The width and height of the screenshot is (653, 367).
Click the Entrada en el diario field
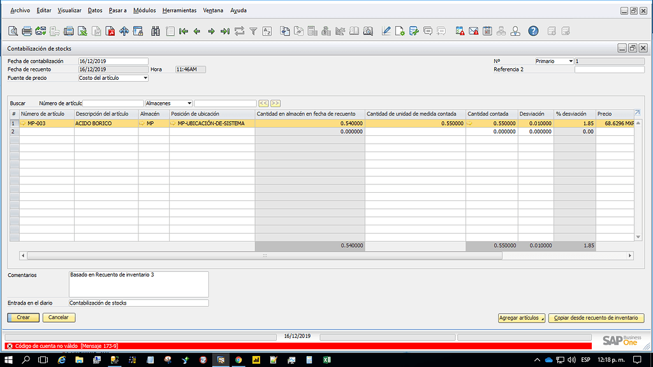[x=138, y=303]
